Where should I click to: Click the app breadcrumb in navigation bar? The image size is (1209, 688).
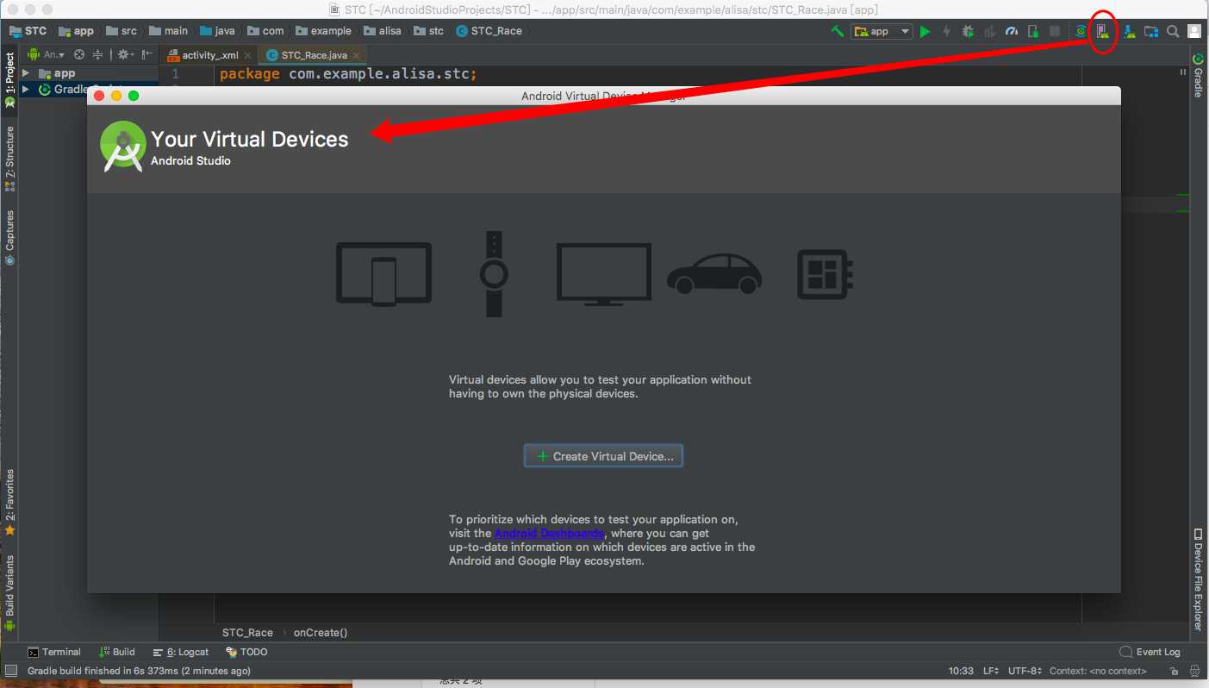[76, 31]
